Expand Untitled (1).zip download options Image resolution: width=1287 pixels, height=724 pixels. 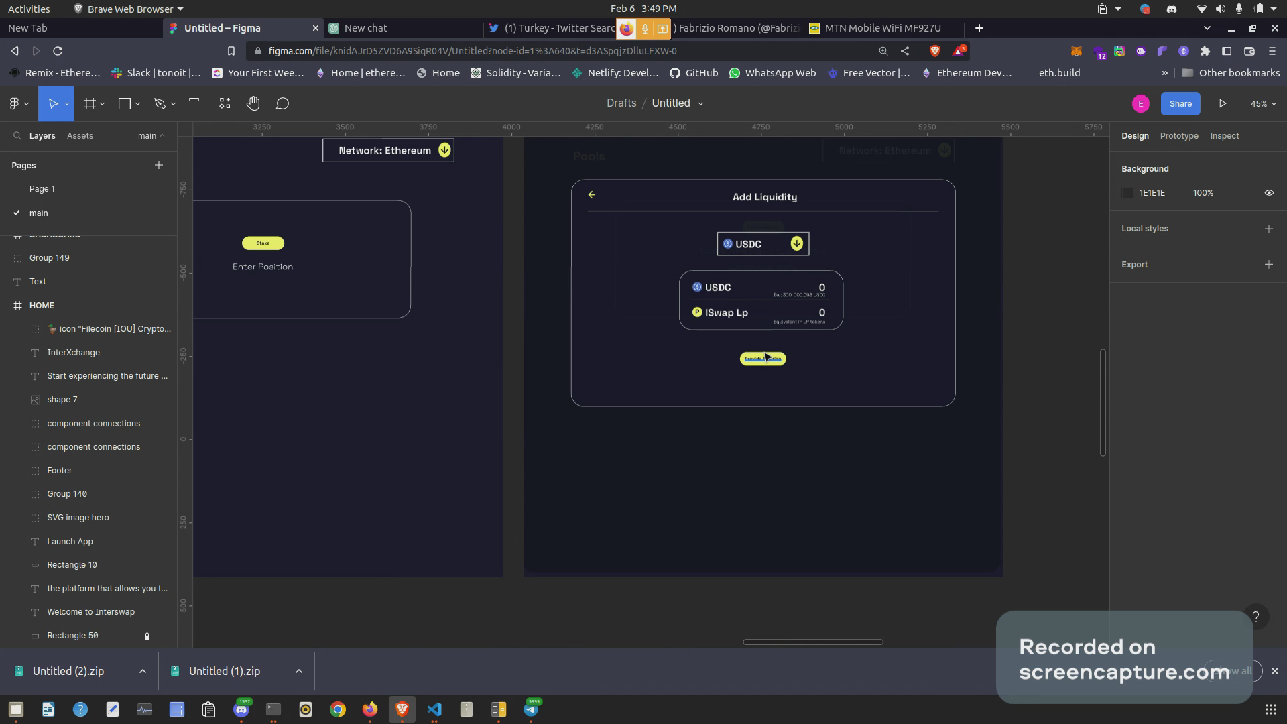[x=299, y=672]
